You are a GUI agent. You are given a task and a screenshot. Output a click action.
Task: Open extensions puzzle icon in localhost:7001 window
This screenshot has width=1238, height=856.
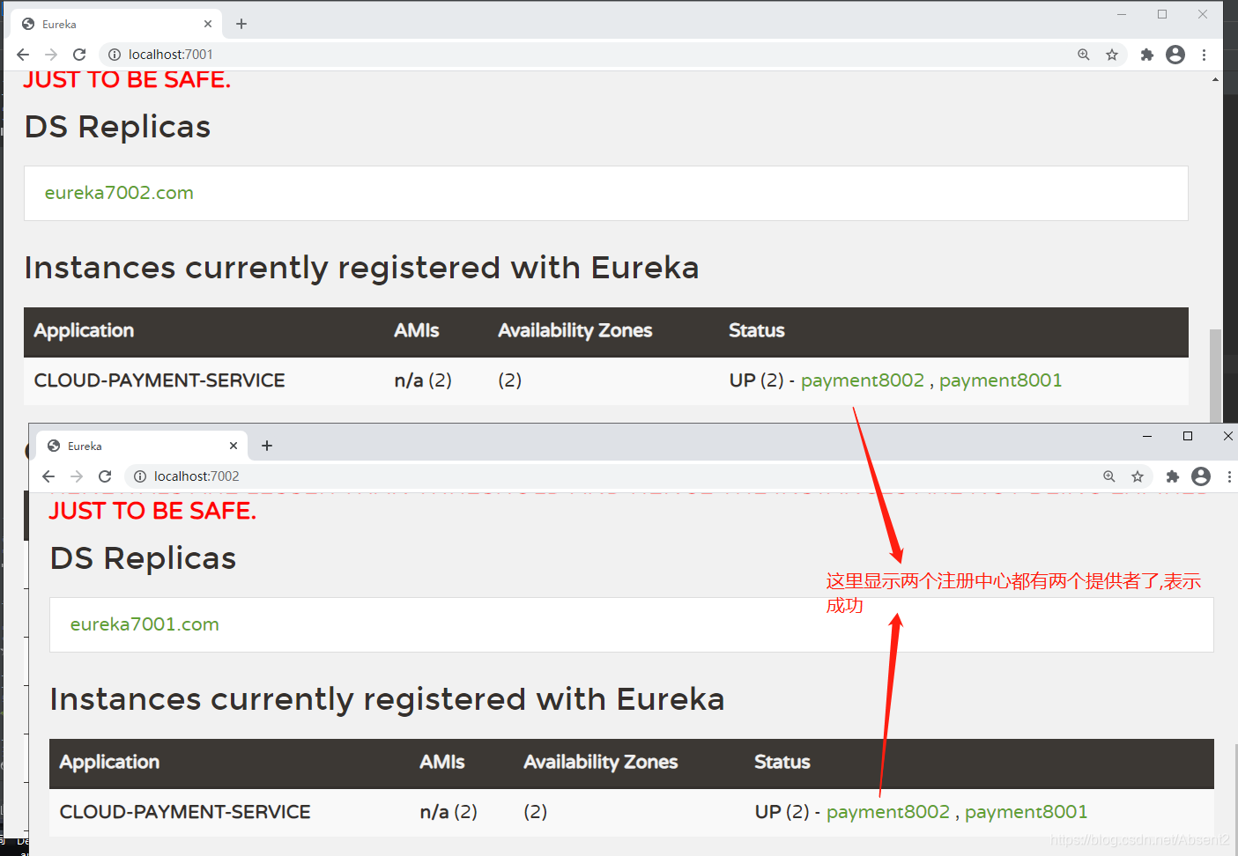point(1147,55)
